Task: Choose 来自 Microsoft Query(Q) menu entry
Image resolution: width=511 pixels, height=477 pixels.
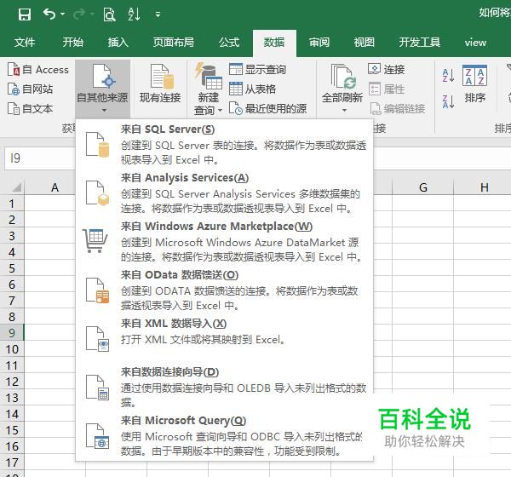Action: 225,435
